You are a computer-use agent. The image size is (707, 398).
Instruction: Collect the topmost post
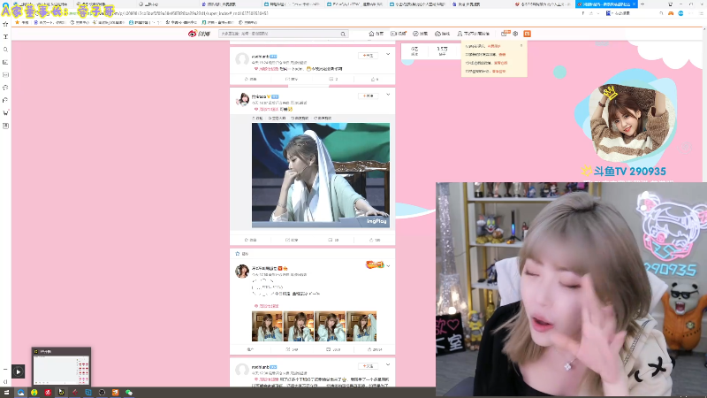coord(250,79)
